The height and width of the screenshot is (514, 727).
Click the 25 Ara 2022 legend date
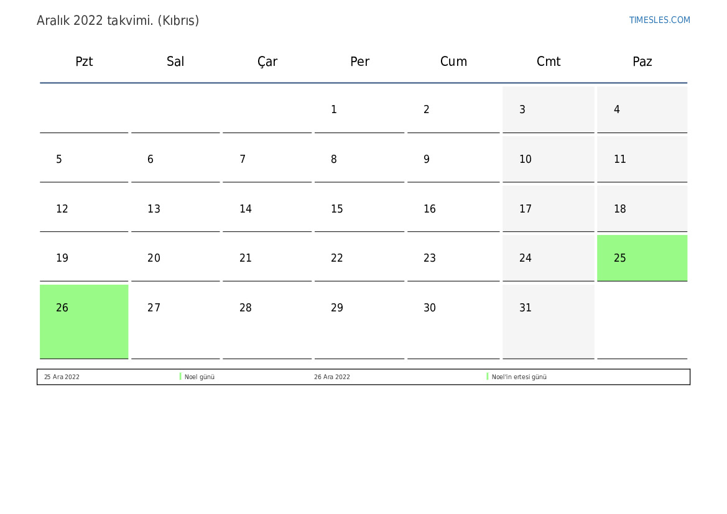pos(62,377)
